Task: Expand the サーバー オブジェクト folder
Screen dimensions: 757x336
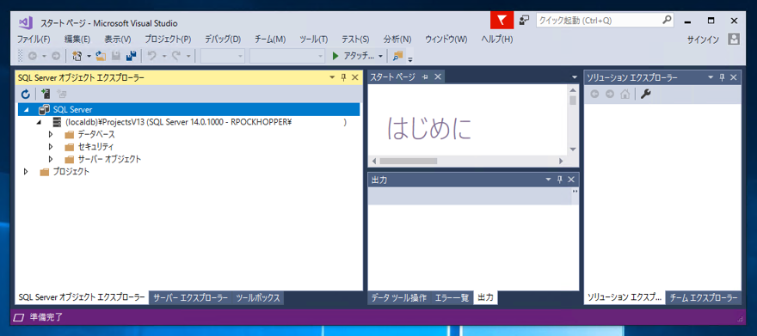Action: [x=51, y=159]
